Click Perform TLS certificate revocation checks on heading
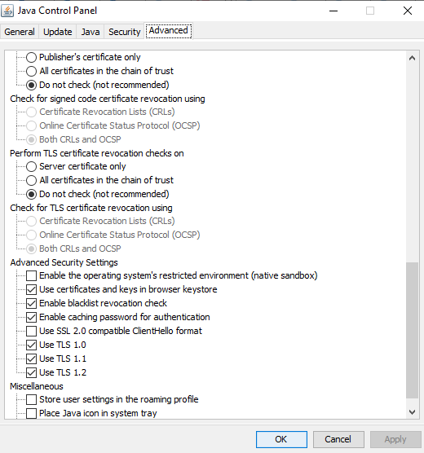424x453 pixels. 97,153
